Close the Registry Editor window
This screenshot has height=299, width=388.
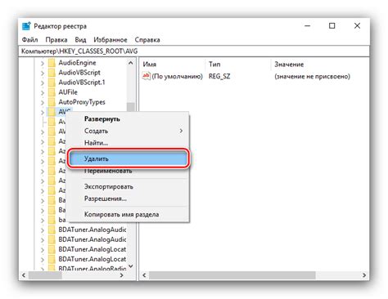(357, 26)
